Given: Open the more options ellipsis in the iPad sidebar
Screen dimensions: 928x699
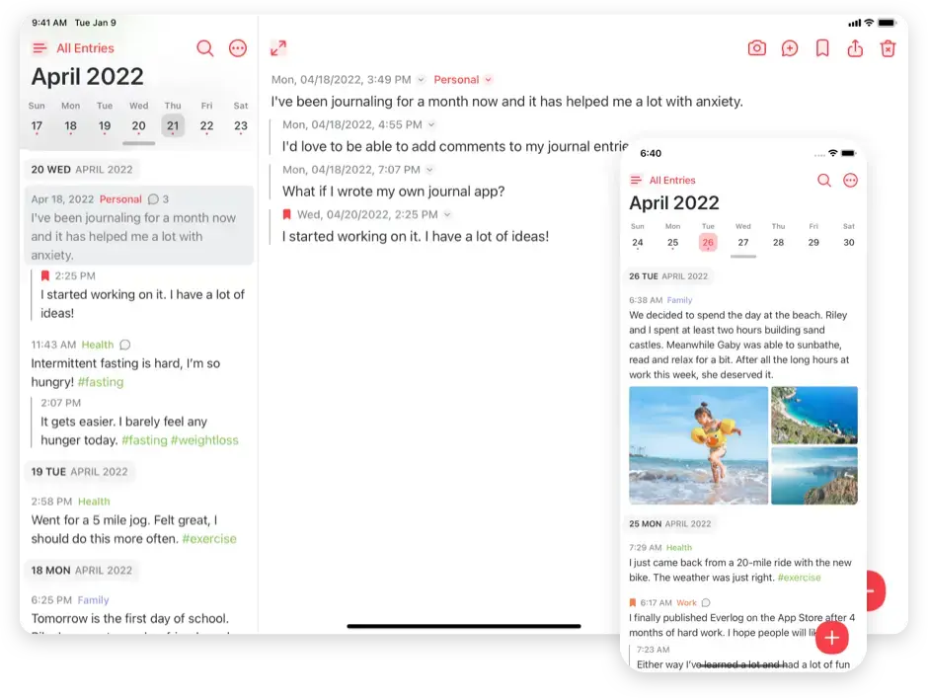Looking at the screenshot, I should pos(238,48).
